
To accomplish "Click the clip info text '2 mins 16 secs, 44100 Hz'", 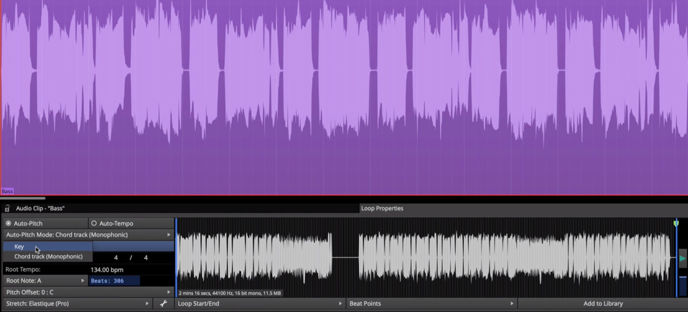I will [230, 293].
